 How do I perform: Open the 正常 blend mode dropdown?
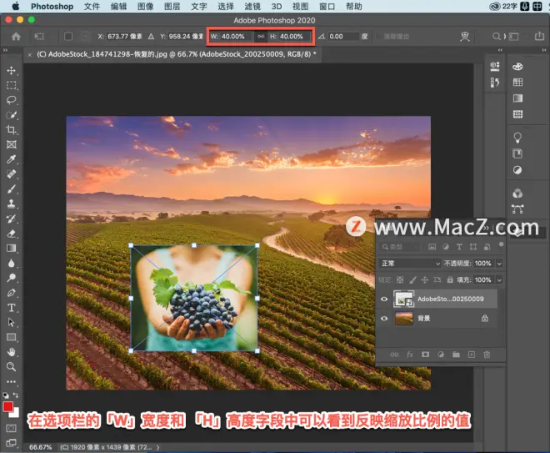point(410,264)
